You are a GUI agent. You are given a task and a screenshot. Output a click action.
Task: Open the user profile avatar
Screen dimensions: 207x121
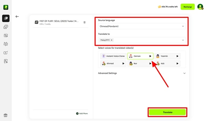point(200,7)
